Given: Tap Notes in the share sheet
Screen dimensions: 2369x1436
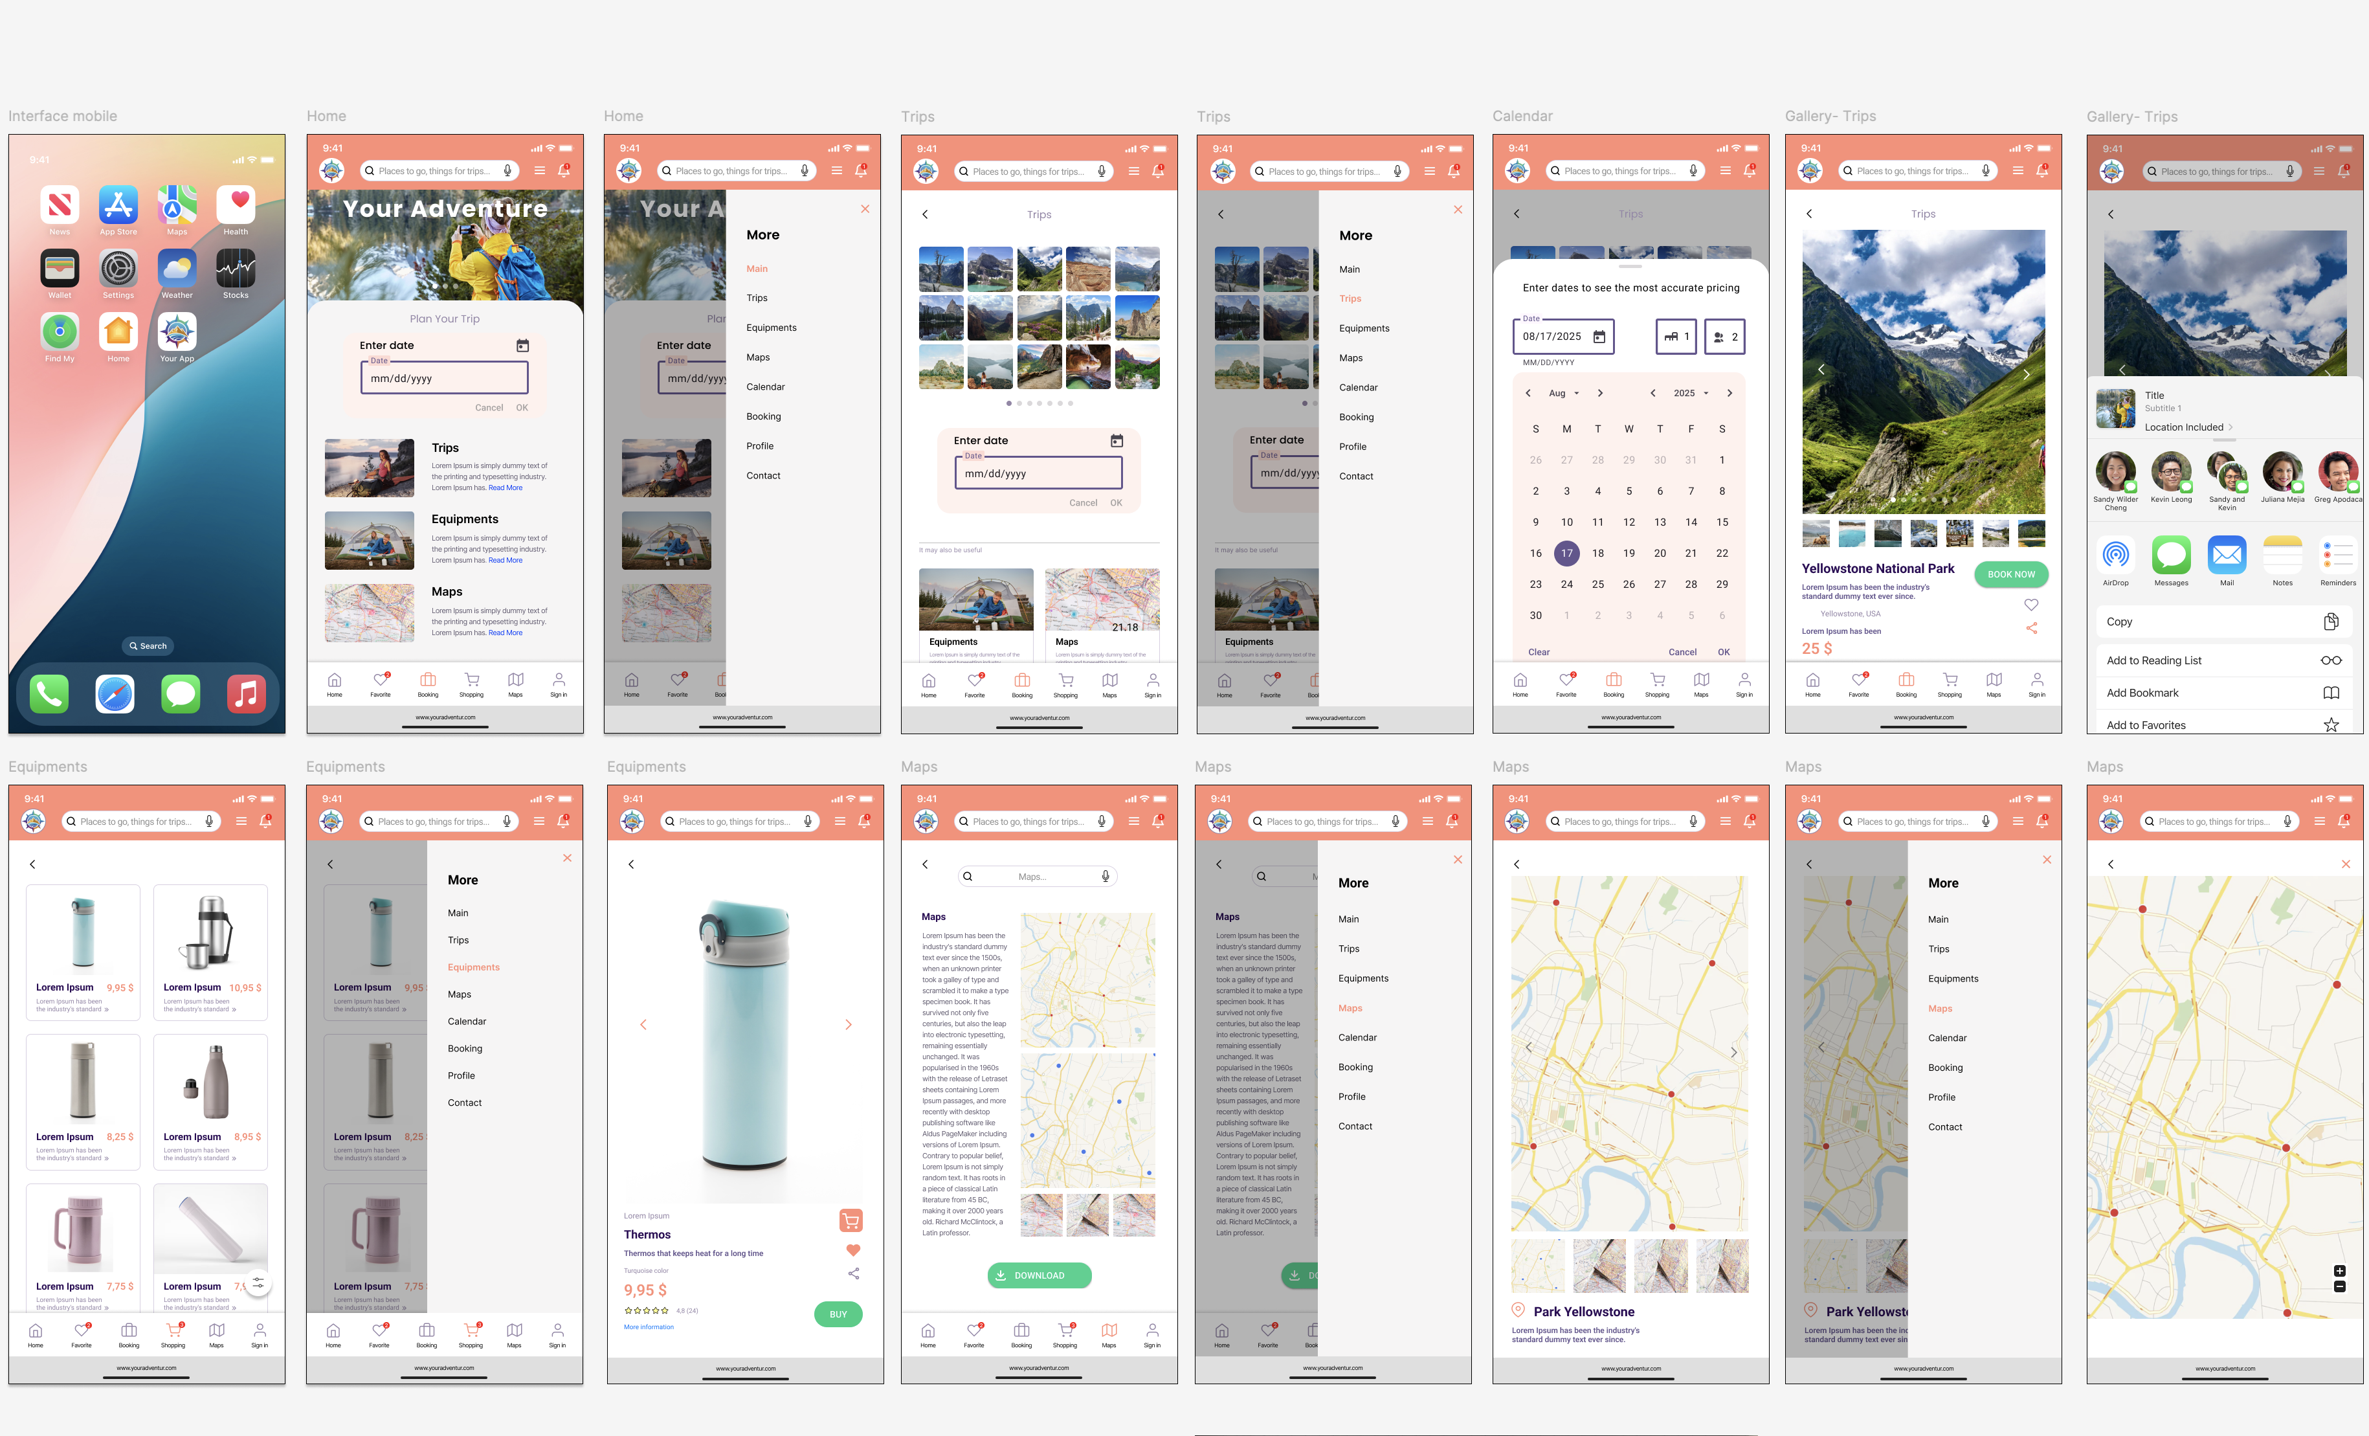Looking at the screenshot, I should (2282, 555).
